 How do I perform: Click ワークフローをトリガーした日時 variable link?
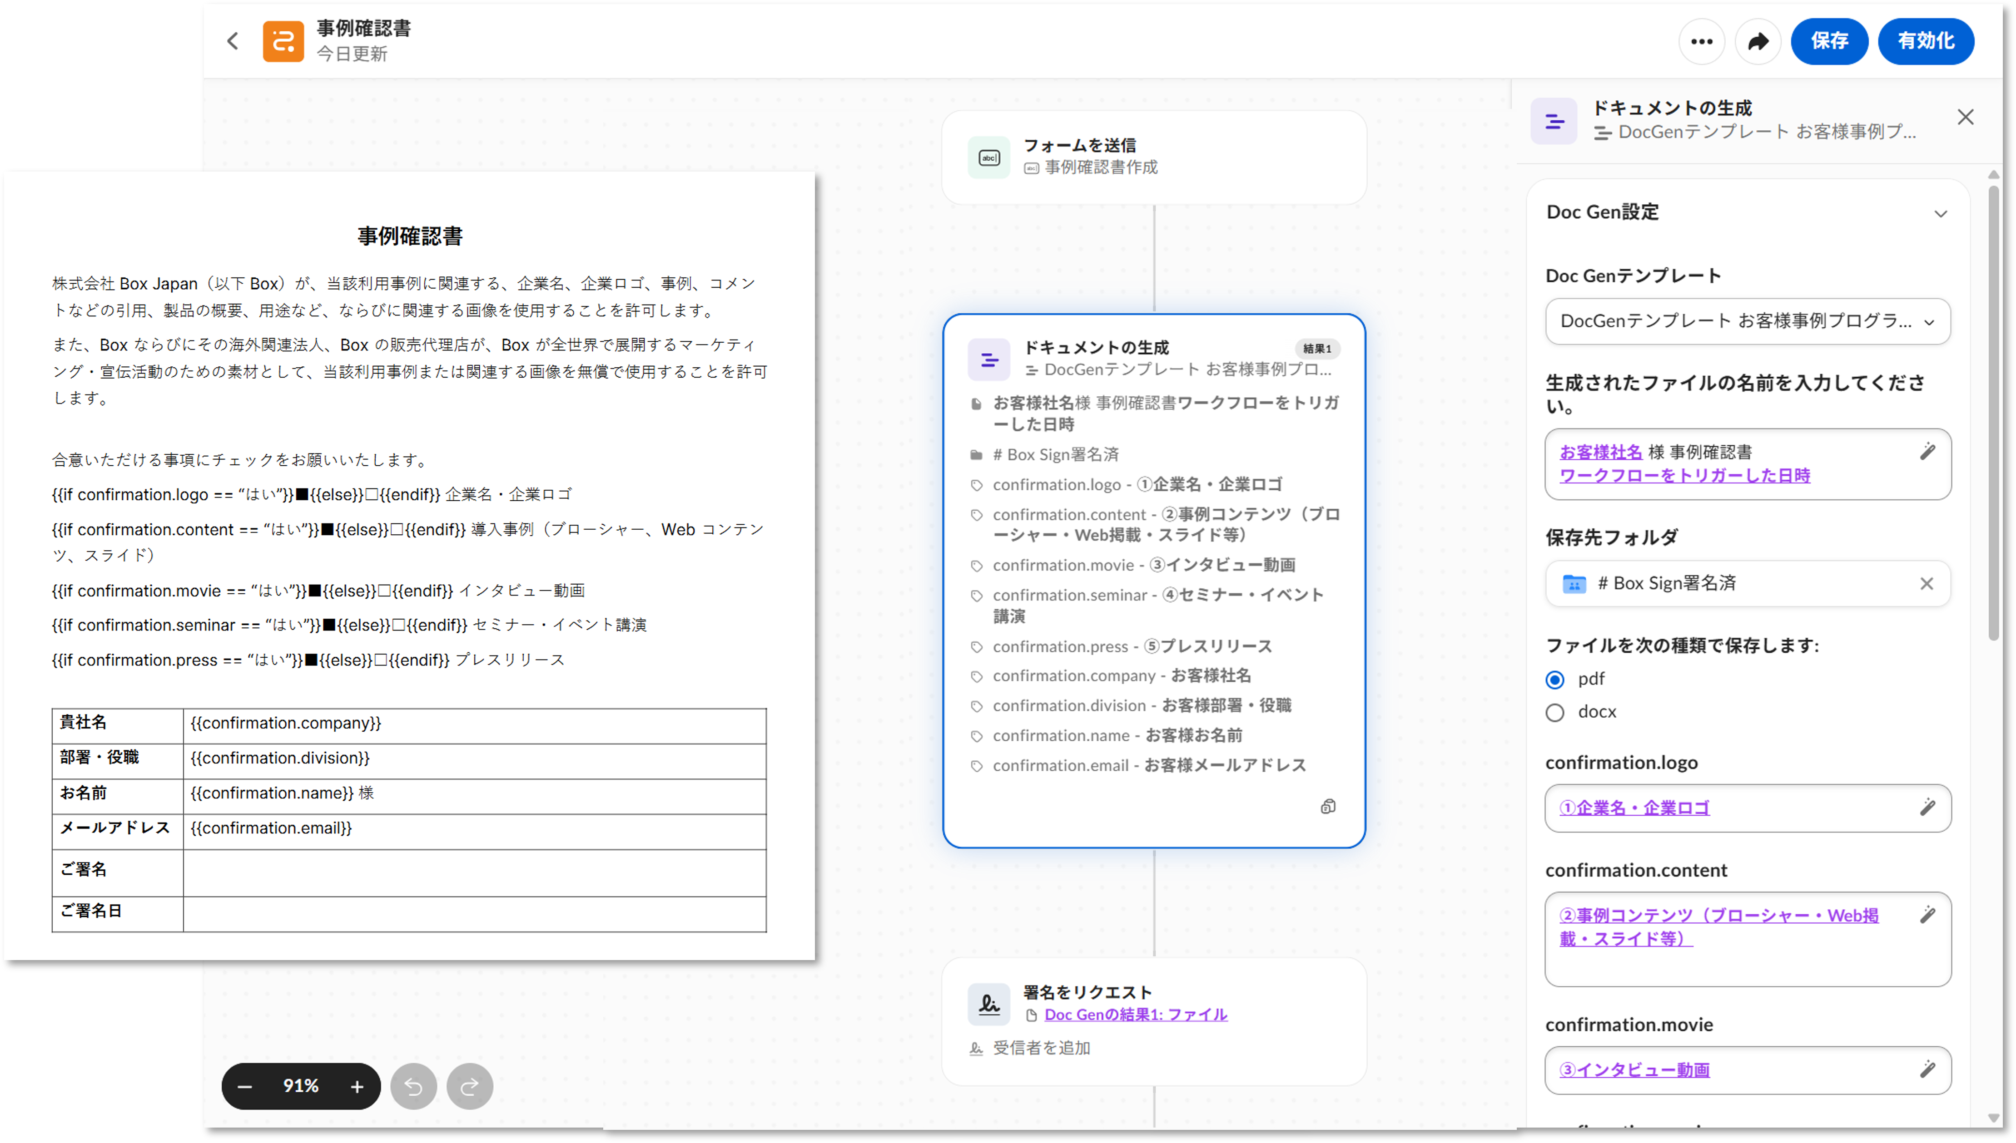[x=1684, y=476]
